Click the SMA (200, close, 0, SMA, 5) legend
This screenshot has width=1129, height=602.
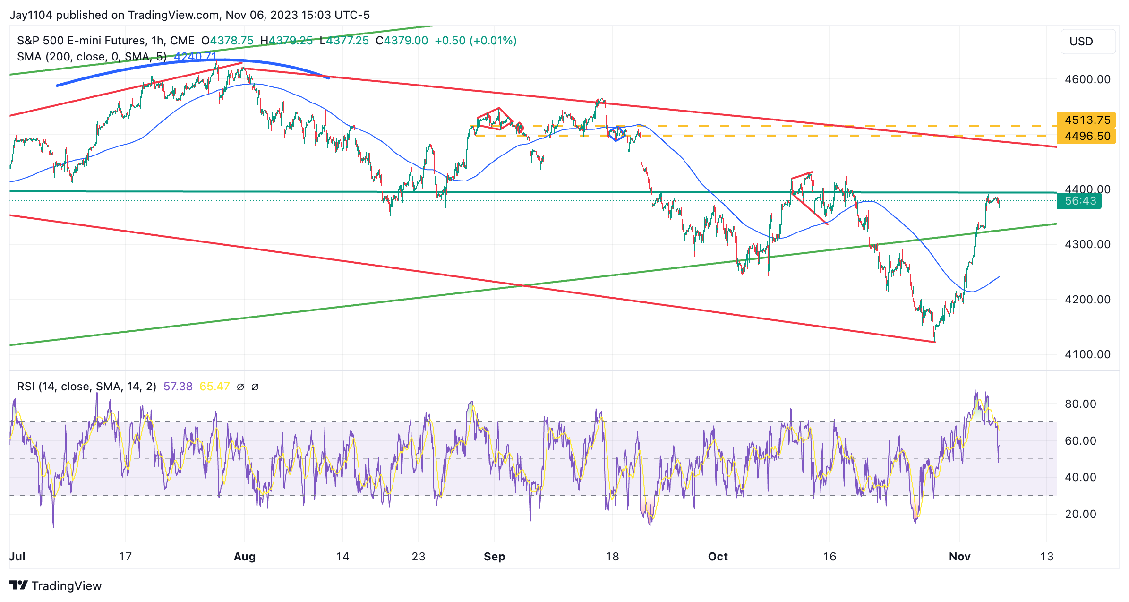click(92, 57)
